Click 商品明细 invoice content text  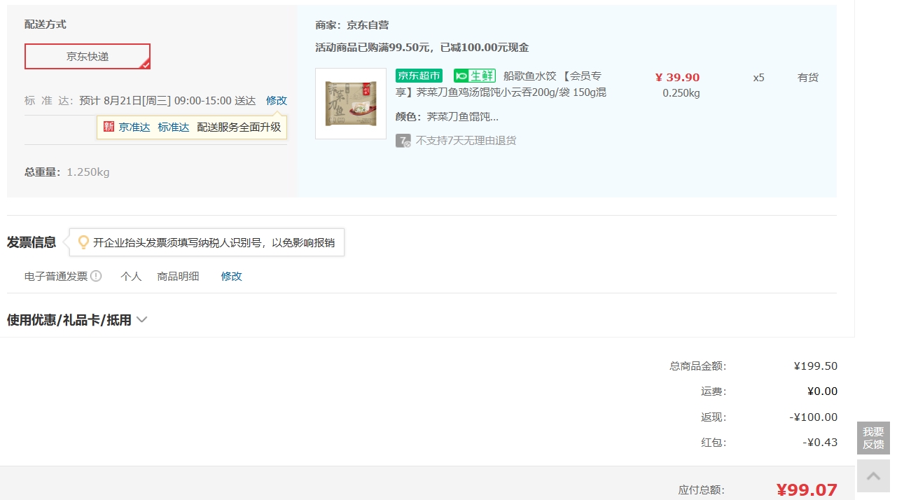[179, 277]
